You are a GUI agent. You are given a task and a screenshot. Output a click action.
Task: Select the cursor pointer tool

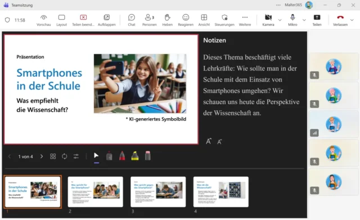coord(96,156)
